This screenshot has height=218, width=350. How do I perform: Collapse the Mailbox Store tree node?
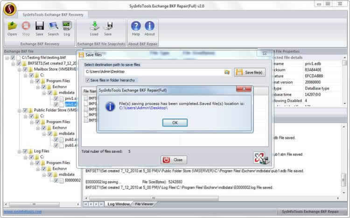(x=20, y=69)
